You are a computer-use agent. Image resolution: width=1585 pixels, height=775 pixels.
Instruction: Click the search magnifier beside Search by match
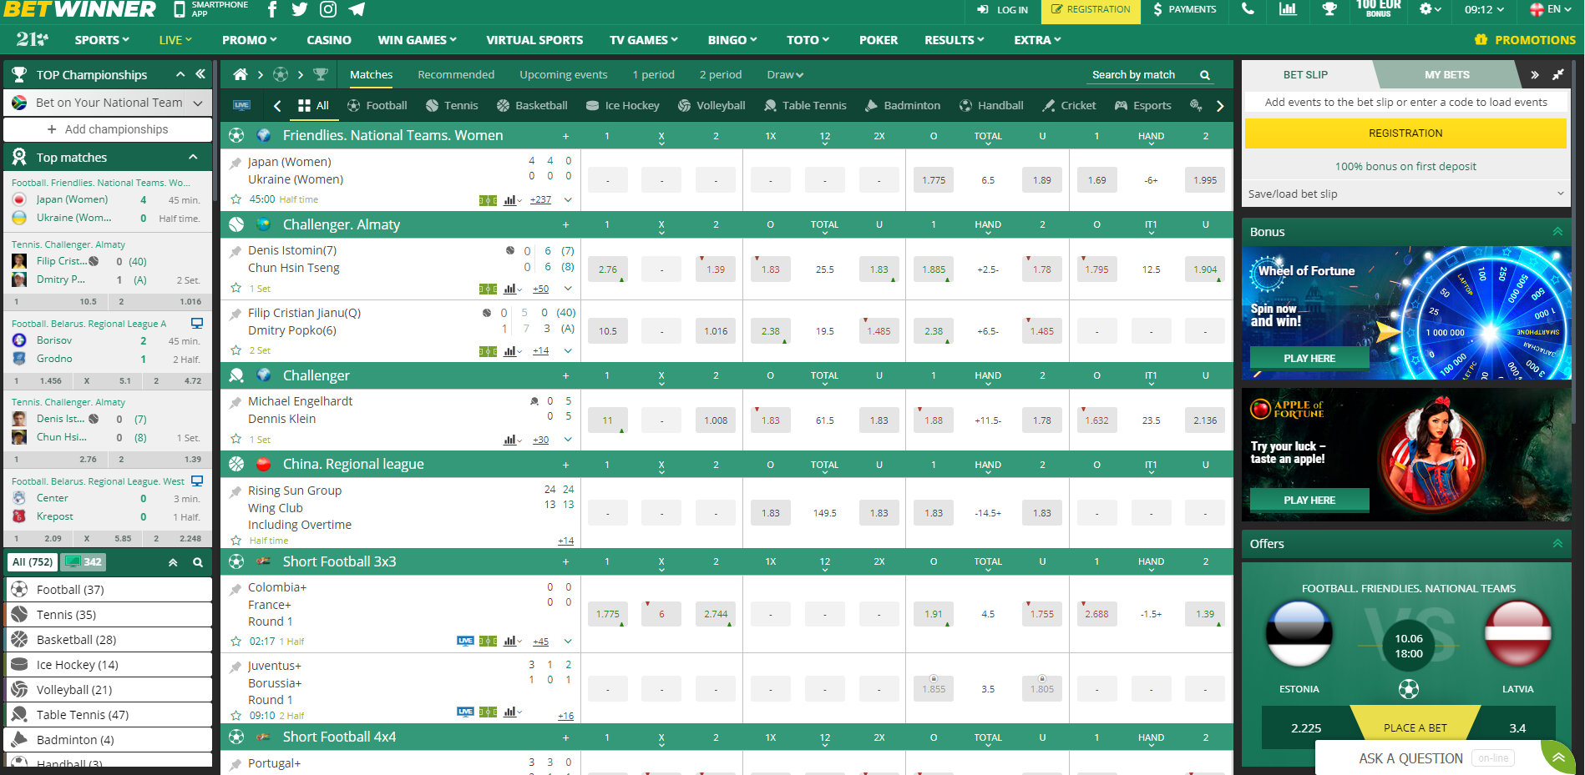coord(1205,75)
